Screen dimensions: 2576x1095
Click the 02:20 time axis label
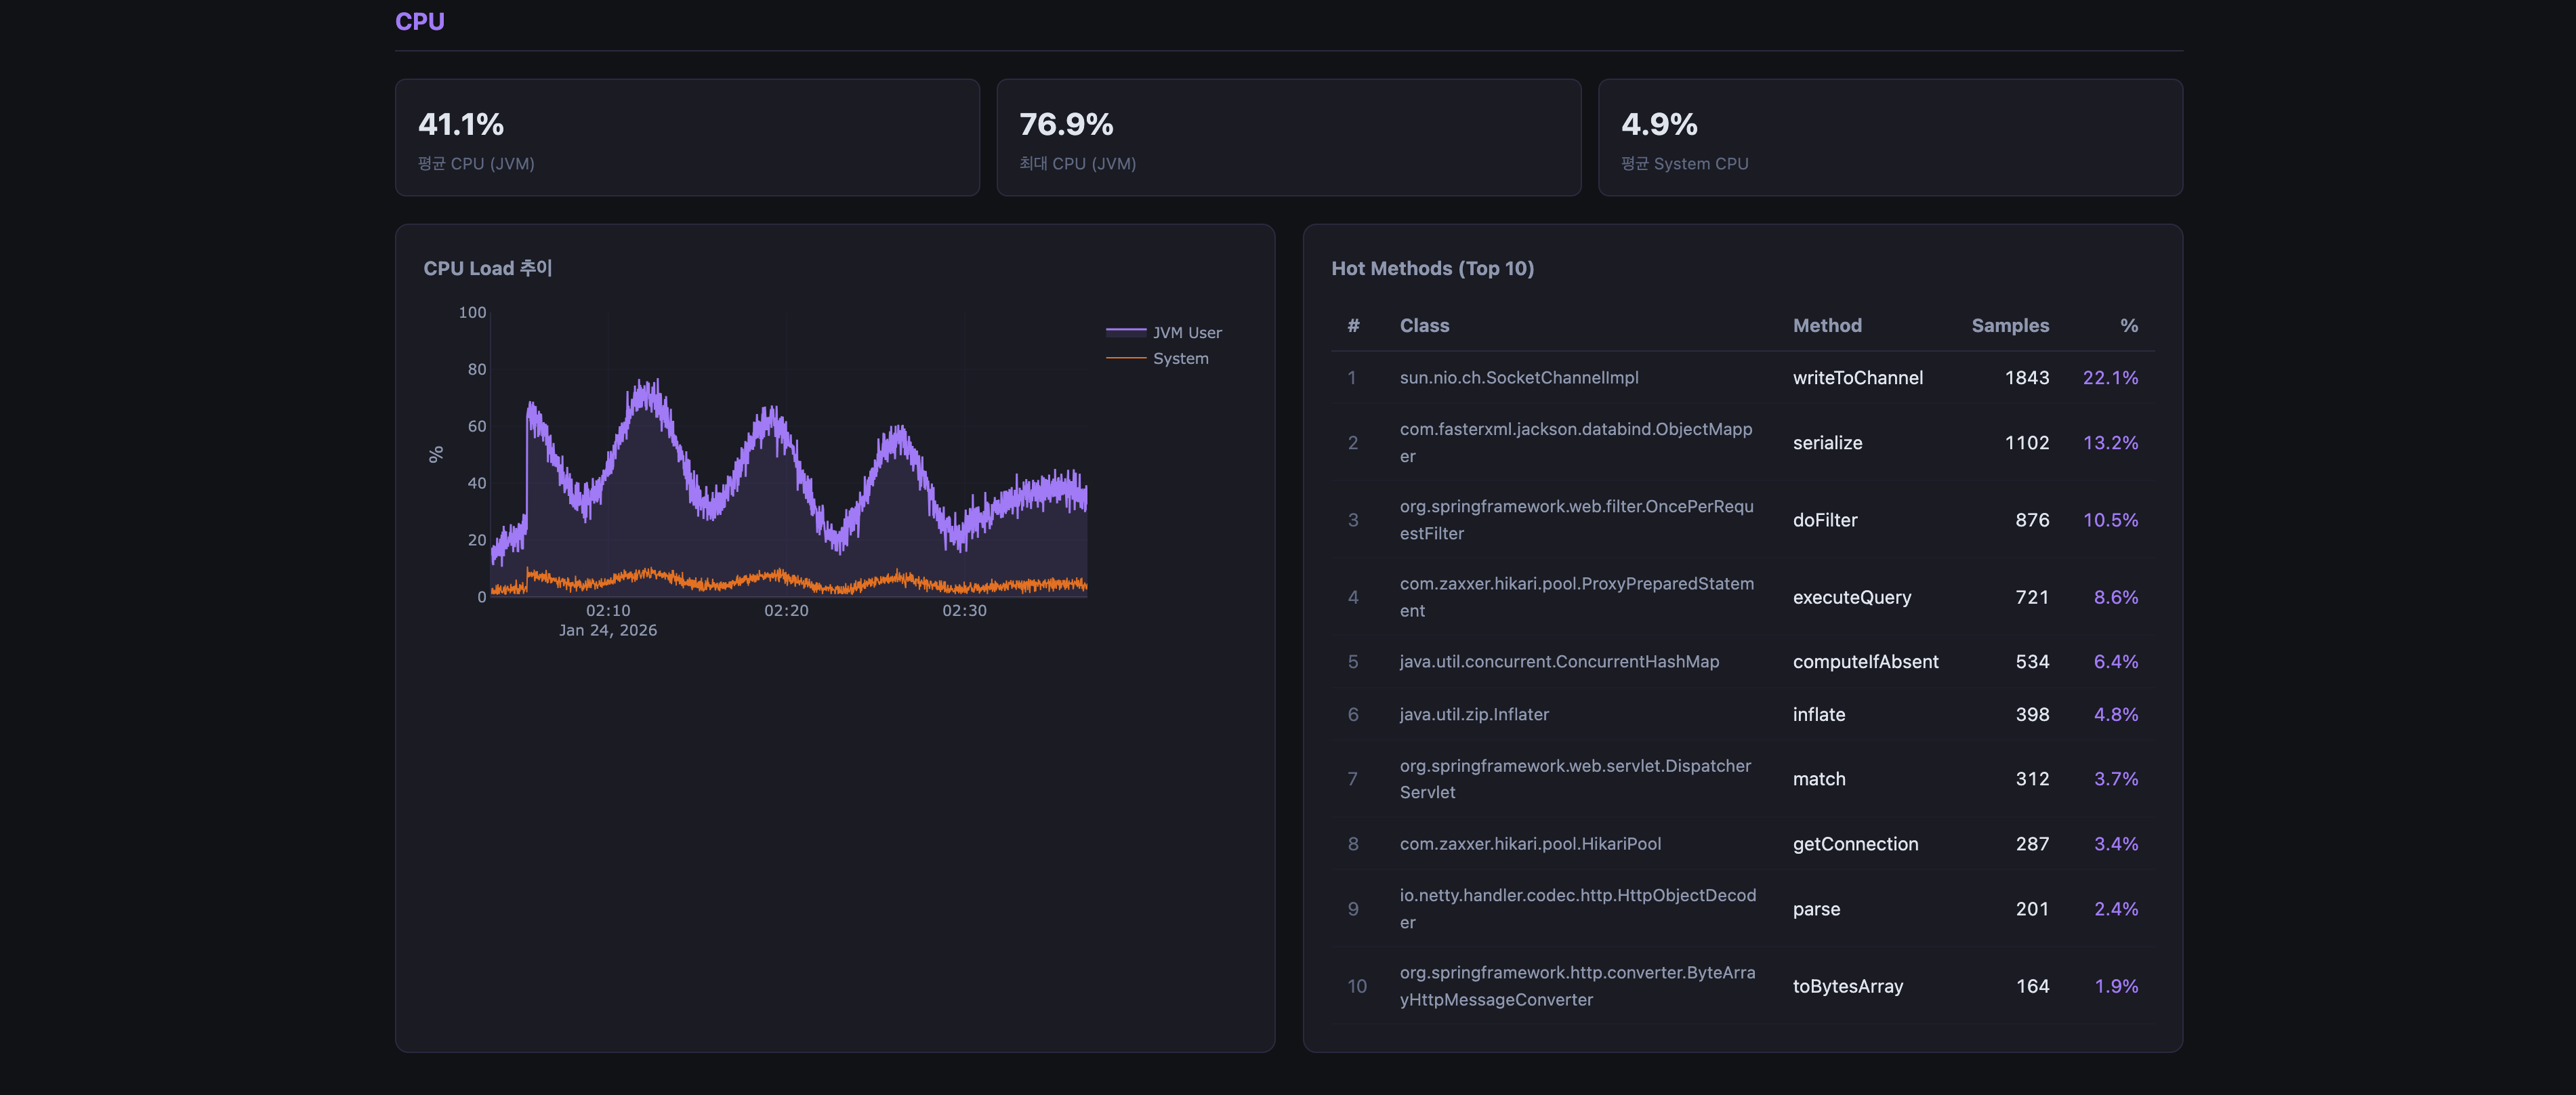(786, 610)
